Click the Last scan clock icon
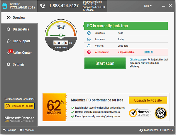This screenshot has width=176, height=135. click(x=89, y=39)
